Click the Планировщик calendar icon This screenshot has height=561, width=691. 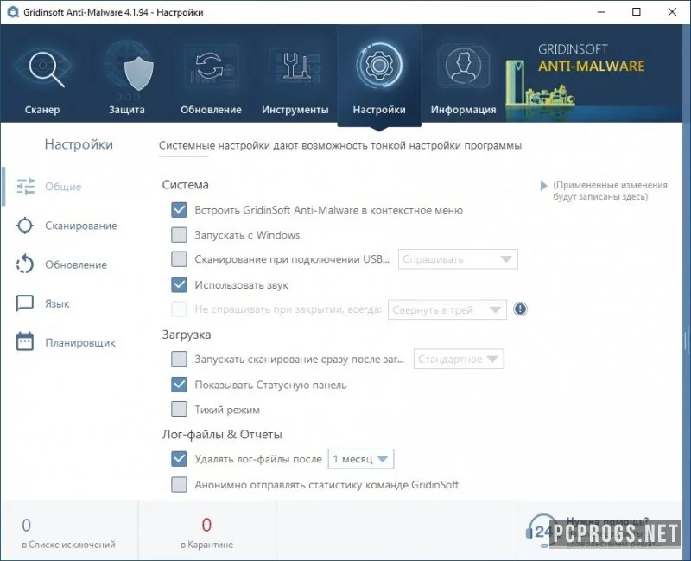coord(25,341)
